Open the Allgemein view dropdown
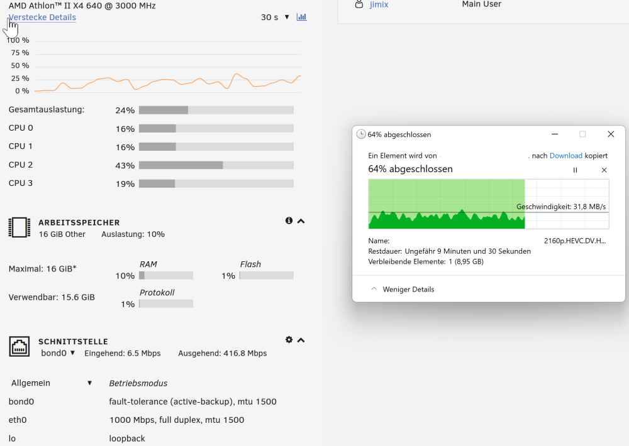 [x=52, y=383]
